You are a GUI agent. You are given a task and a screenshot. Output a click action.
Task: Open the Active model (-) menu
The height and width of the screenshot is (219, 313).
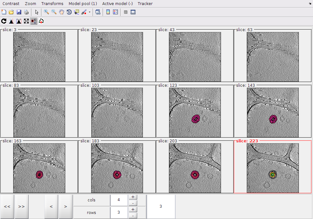(118, 3)
